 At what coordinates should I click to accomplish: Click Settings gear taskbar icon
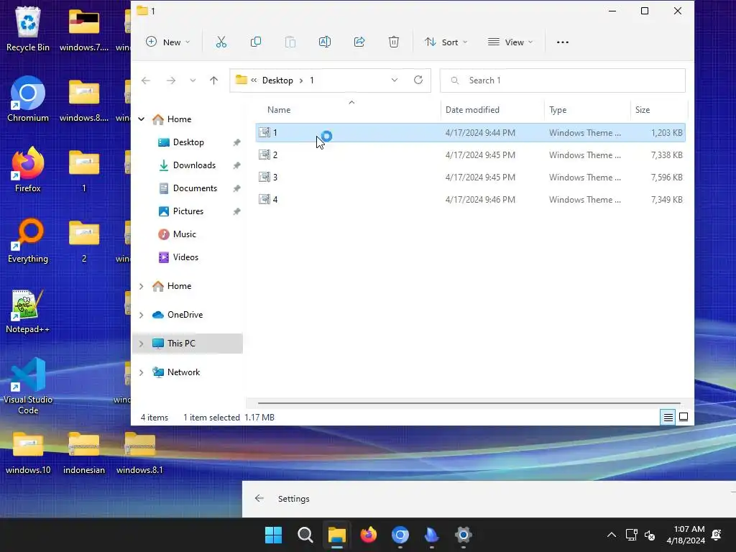464,535
